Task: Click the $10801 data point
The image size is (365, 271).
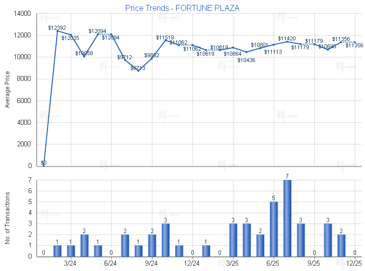Action: 260,48
